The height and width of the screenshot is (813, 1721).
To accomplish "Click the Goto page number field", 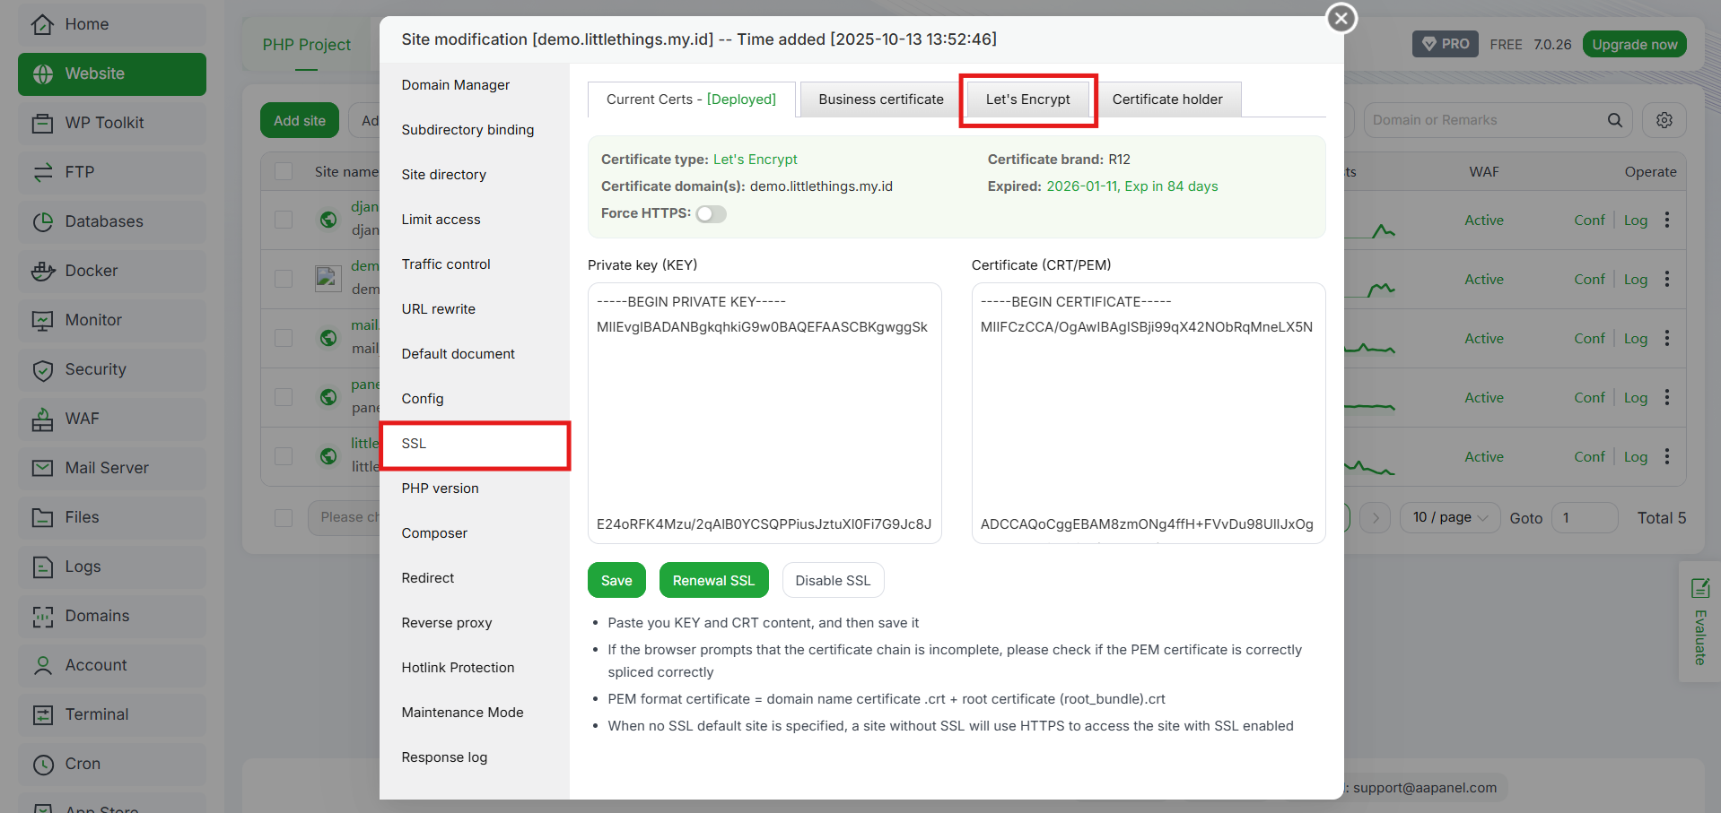I will coord(1585,517).
